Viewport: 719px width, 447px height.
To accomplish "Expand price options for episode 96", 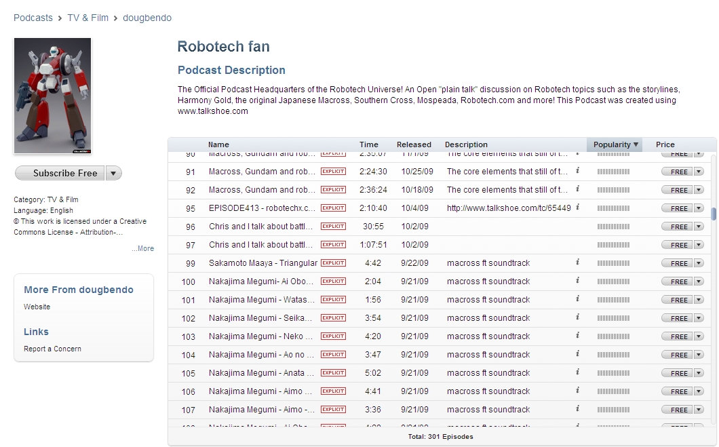I will point(699,227).
